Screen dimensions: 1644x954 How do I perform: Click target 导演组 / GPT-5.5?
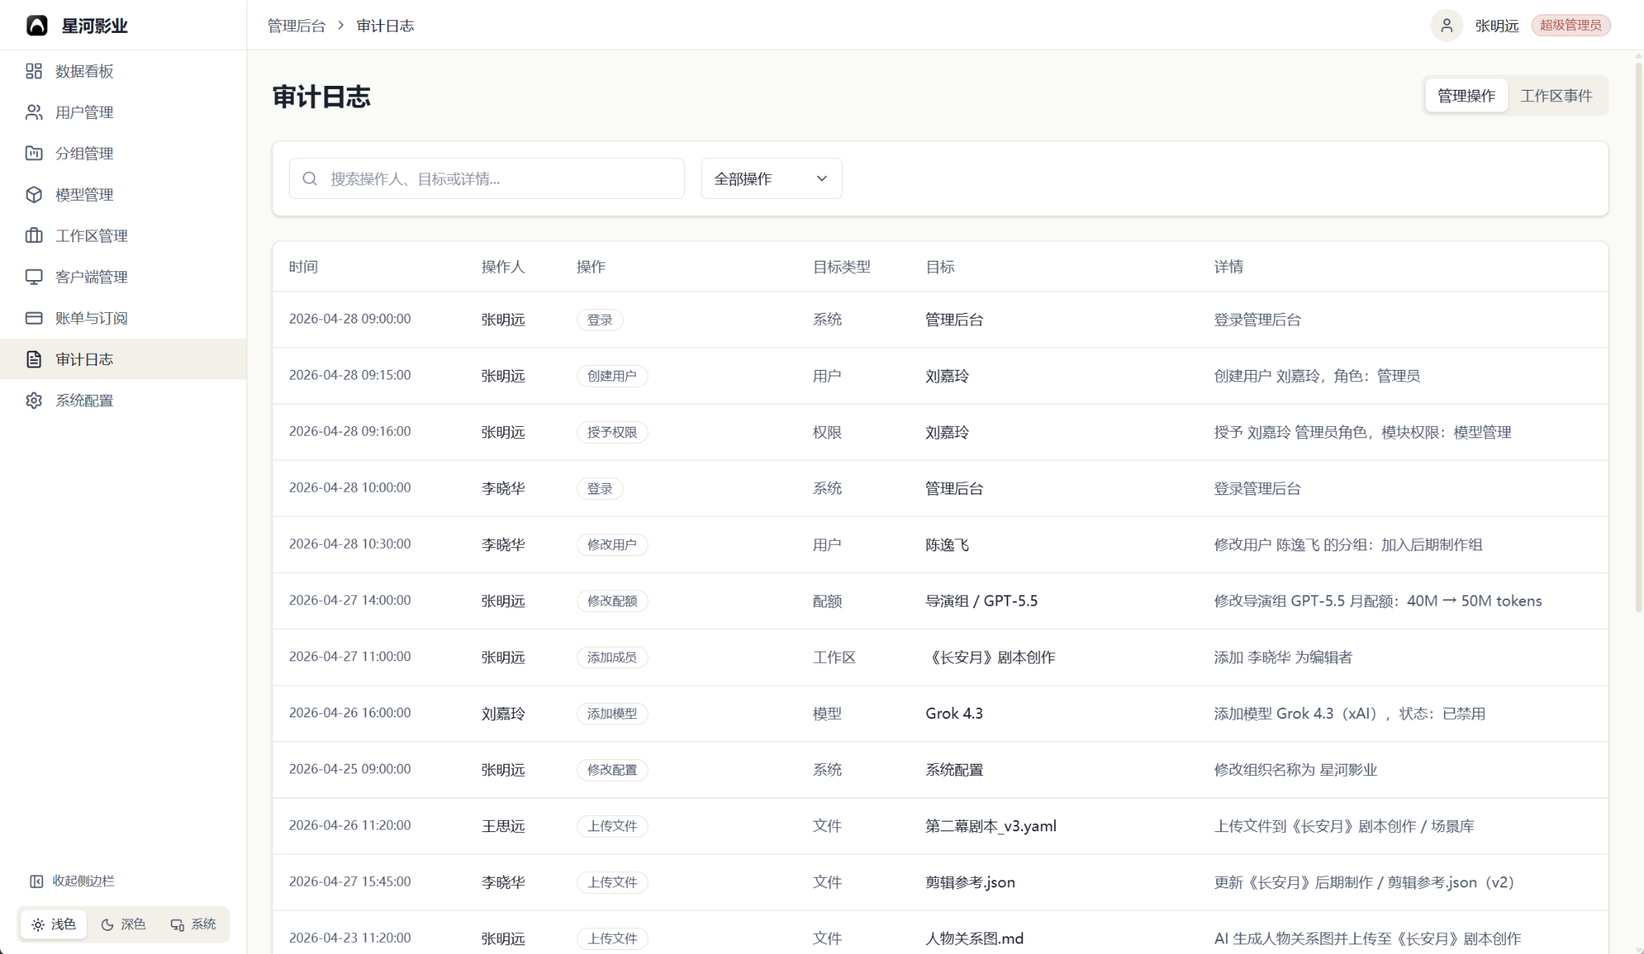point(981,601)
